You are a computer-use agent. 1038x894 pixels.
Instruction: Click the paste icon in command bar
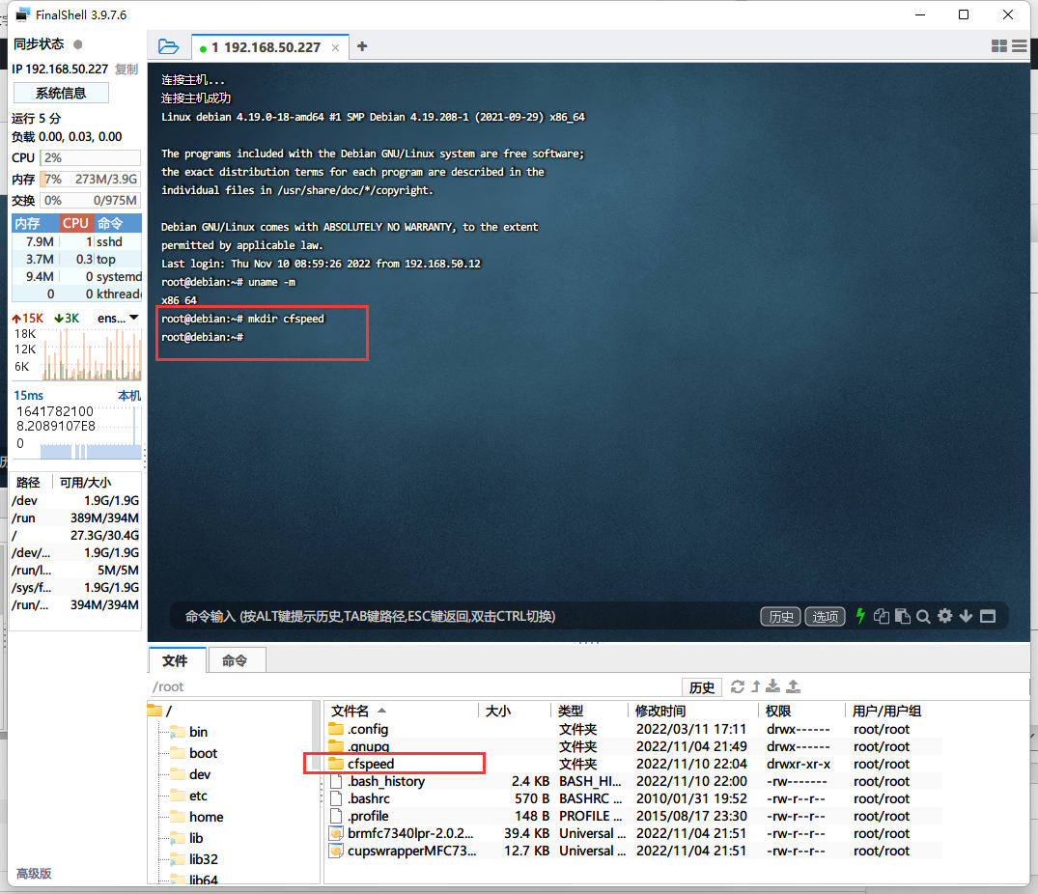[903, 616]
